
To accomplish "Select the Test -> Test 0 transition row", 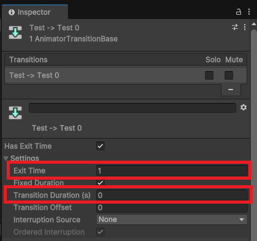I will (x=125, y=75).
